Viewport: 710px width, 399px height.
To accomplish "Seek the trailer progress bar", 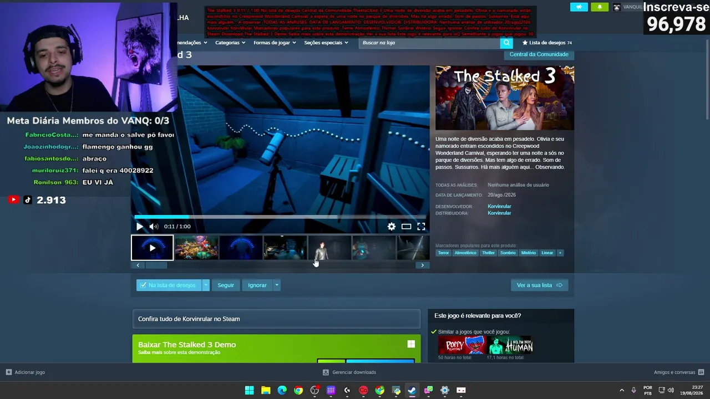I will tap(280, 217).
